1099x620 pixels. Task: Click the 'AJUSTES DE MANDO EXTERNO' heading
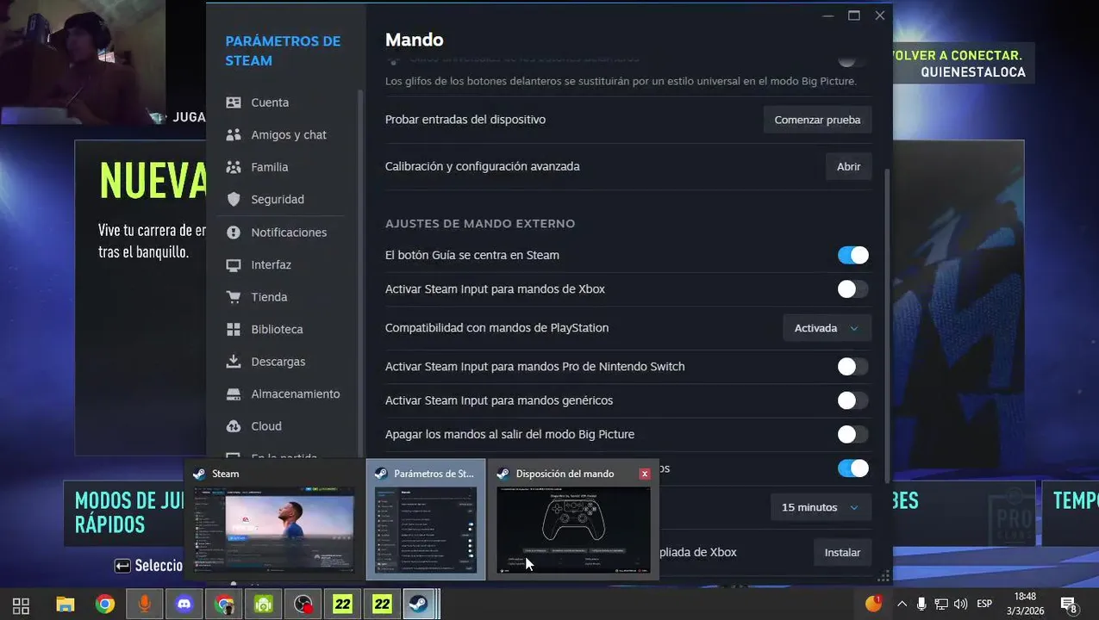[480, 224]
